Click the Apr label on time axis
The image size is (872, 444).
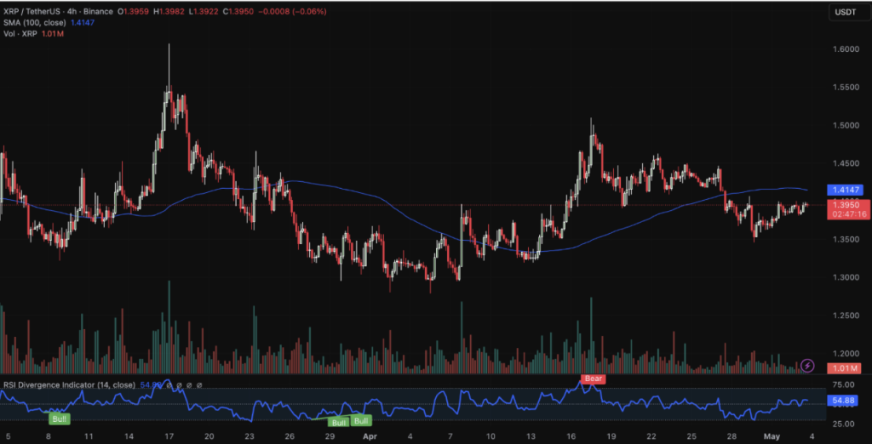click(369, 436)
